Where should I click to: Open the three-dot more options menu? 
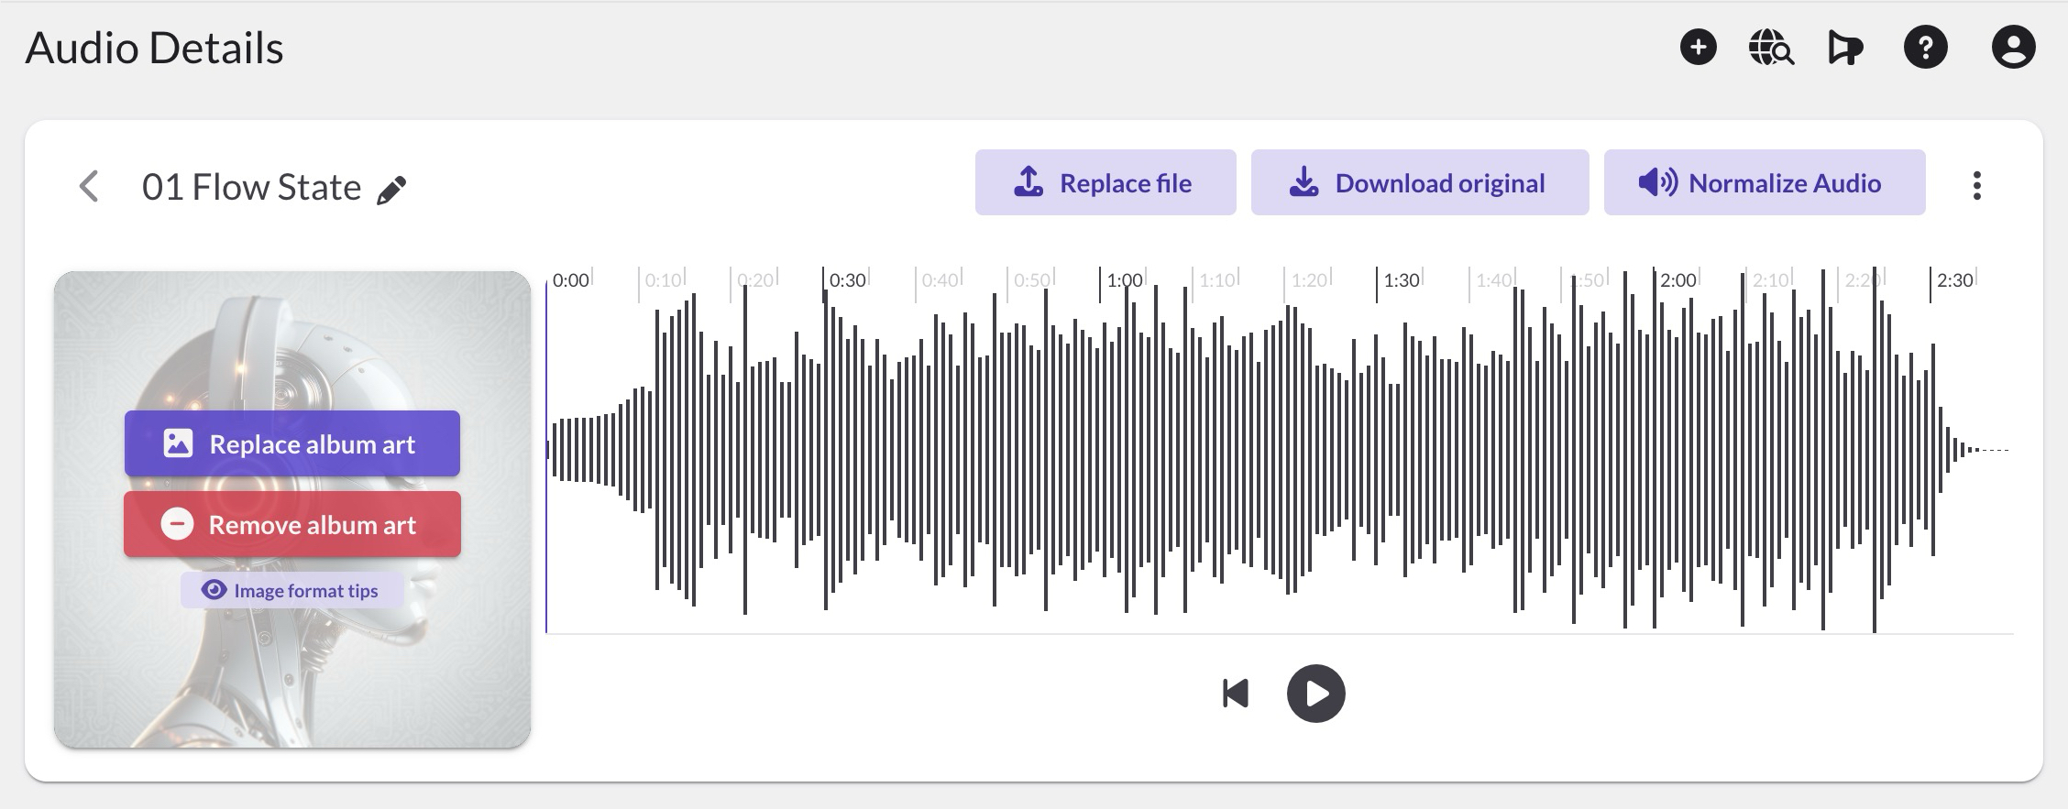click(x=1976, y=185)
